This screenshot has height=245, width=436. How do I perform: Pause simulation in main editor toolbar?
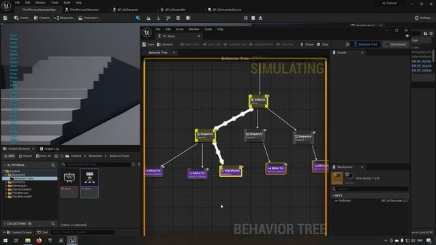coord(246,18)
